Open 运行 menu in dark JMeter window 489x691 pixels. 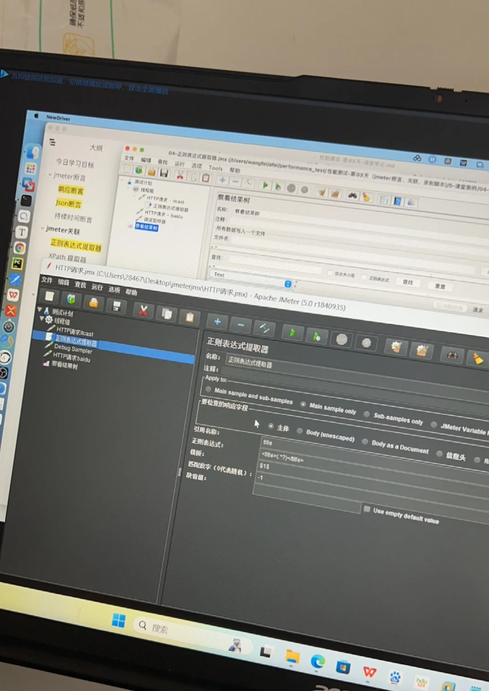click(x=97, y=287)
